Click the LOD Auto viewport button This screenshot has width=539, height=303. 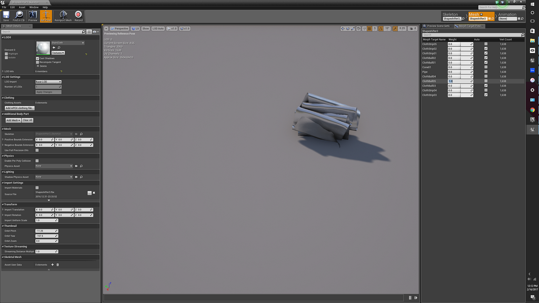point(158,29)
